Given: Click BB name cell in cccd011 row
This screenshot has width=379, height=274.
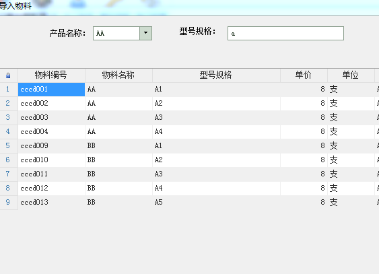Looking at the screenshot, I should pyautogui.click(x=118, y=174).
